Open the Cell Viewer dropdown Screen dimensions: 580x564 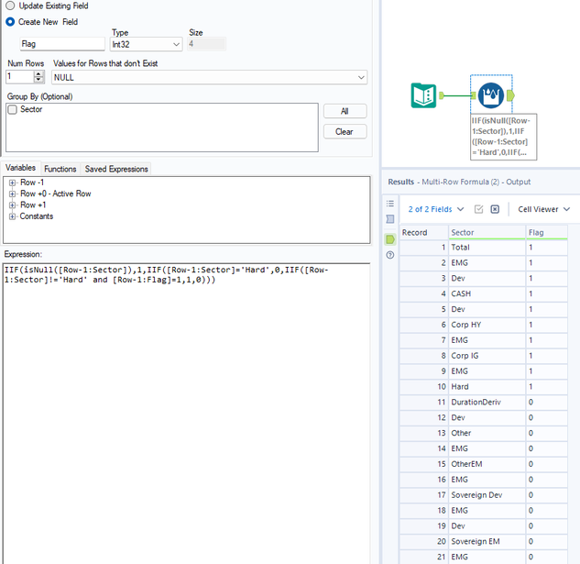click(x=543, y=209)
